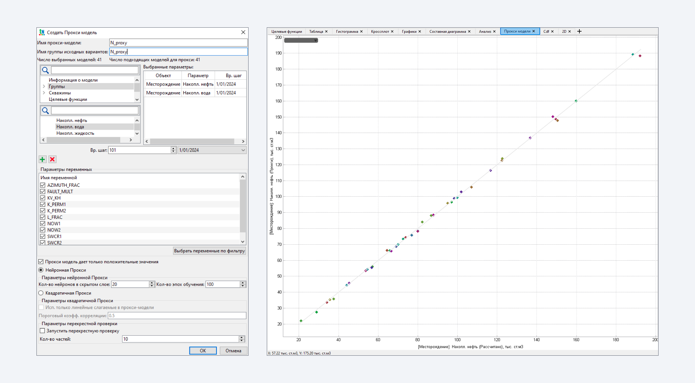
Task: Click Вр. шаг column header
Action: tap(234, 76)
